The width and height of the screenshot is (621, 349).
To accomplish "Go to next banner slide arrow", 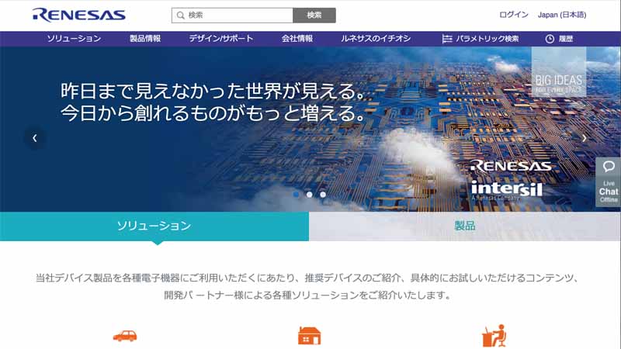I will tap(585, 138).
